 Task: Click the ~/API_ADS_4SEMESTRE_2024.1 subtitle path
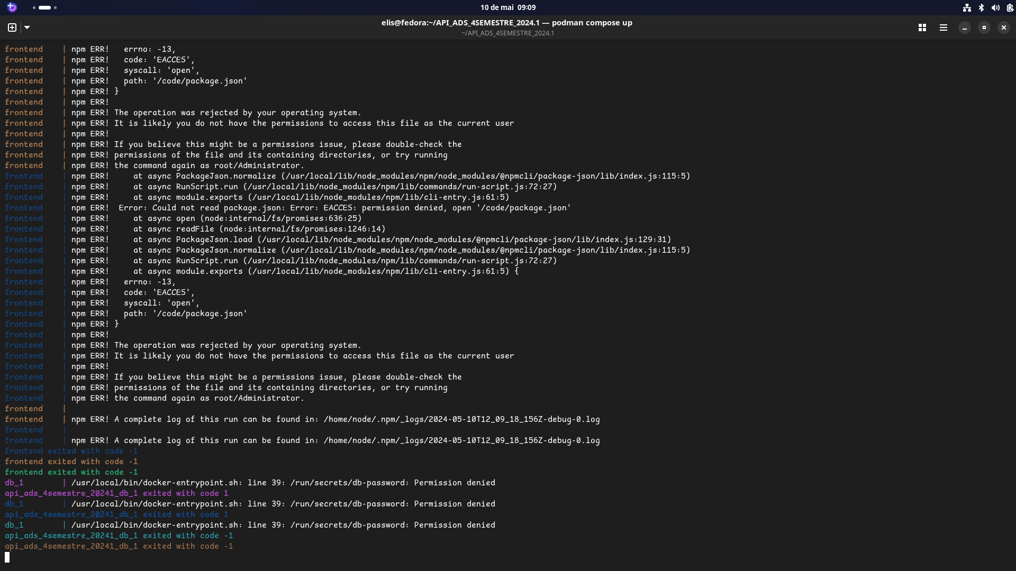[x=507, y=33]
